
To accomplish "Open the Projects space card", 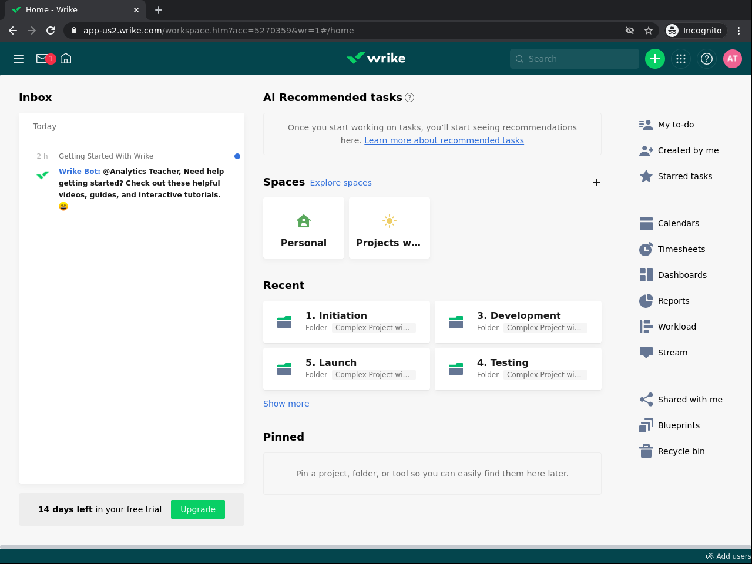I will [390, 228].
